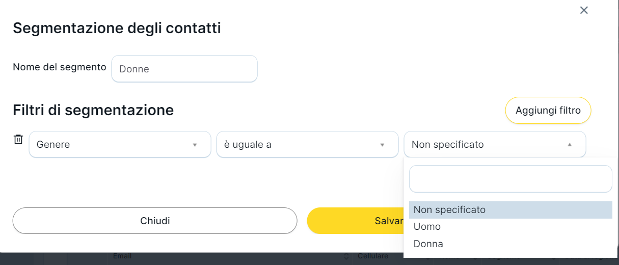This screenshot has width=619, height=265.
Task: Click the selected value box showing Non specificato
Action: click(x=484, y=145)
